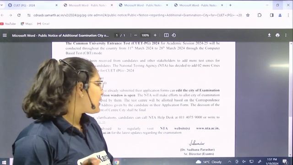Open the YouTube bookmark
293x165 pixels.
point(8,24)
